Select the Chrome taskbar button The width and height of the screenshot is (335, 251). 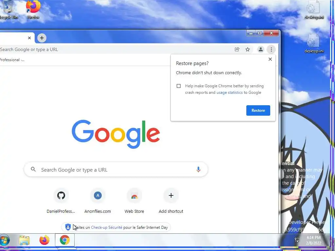(65, 240)
